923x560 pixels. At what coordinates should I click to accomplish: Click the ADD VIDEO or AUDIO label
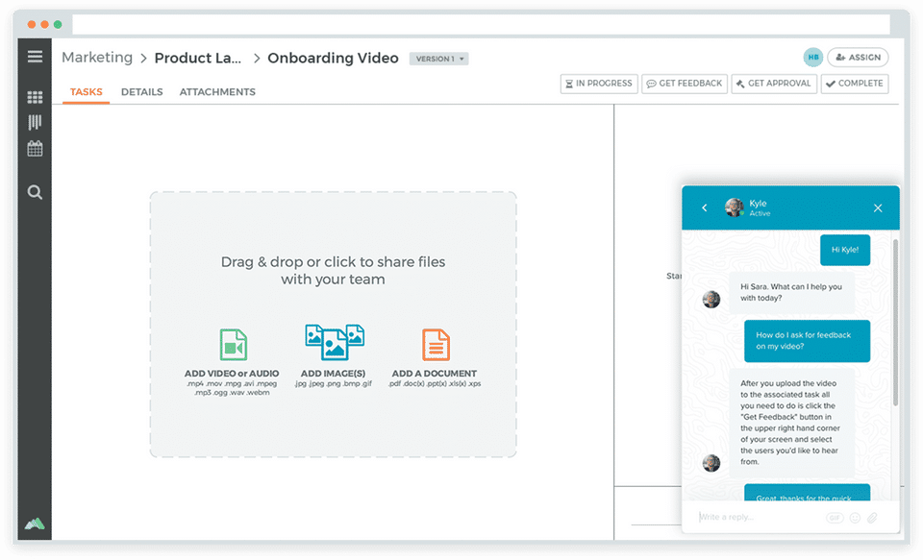(232, 374)
